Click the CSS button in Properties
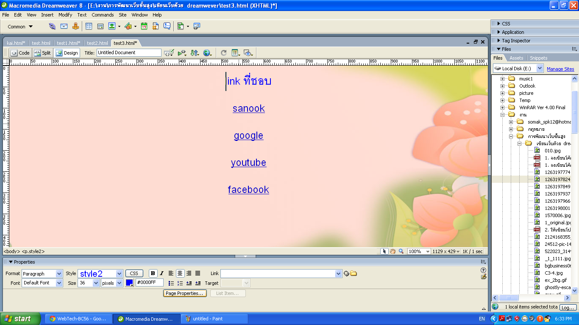Screen dimensions: 579x325 pos(134,273)
